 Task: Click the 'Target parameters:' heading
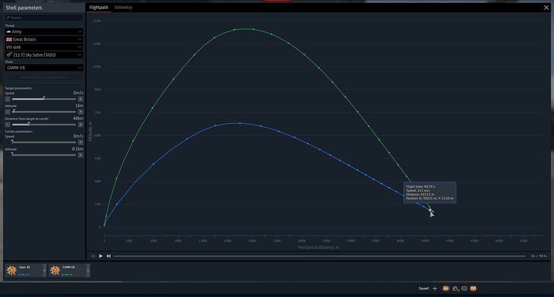point(18,88)
